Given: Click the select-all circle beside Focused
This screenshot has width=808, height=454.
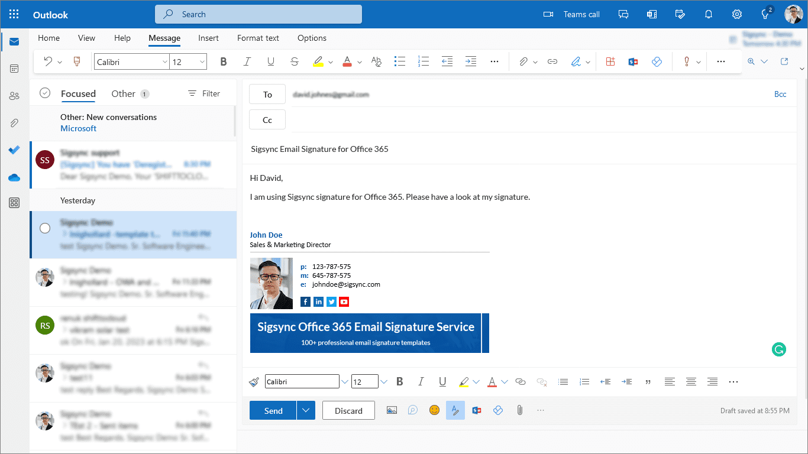Looking at the screenshot, I should coord(45,93).
